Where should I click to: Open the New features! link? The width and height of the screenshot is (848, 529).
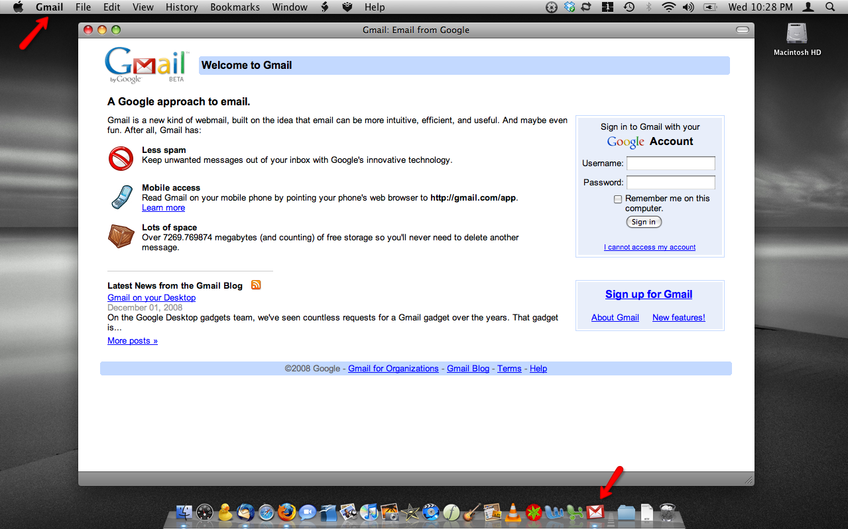[x=679, y=317]
